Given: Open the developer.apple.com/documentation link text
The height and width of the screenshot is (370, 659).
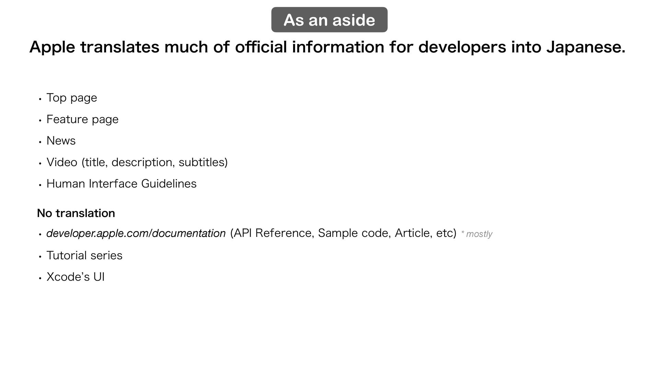Looking at the screenshot, I should 136,233.
